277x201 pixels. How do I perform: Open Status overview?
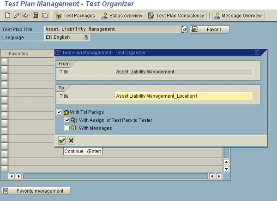tap(122, 16)
